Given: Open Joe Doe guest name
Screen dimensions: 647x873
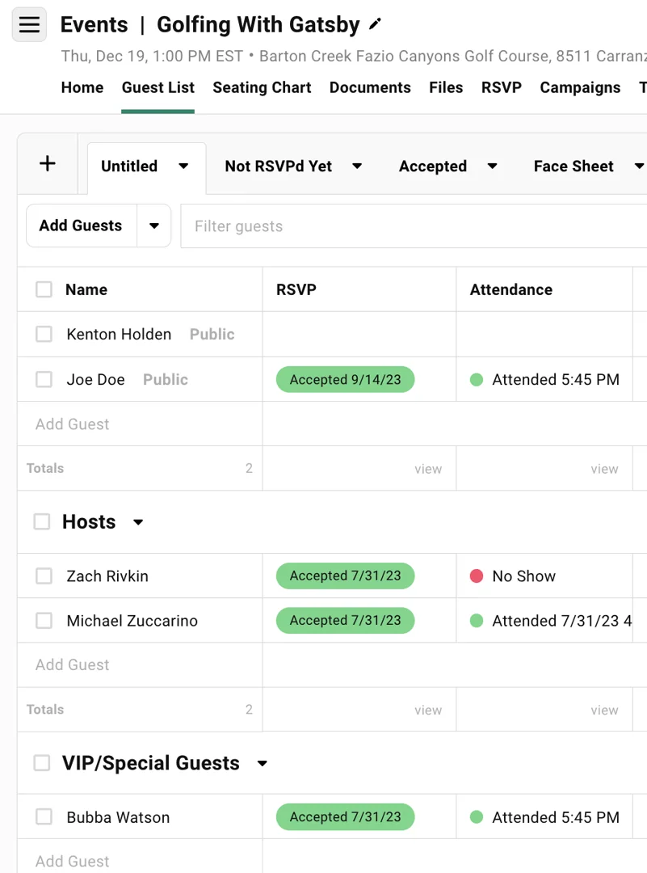Looking at the screenshot, I should (95, 380).
